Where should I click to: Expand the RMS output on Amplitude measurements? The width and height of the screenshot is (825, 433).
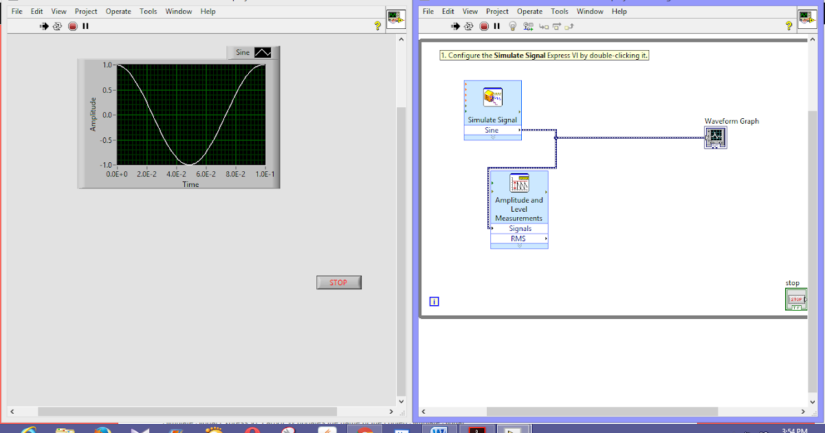519,238
